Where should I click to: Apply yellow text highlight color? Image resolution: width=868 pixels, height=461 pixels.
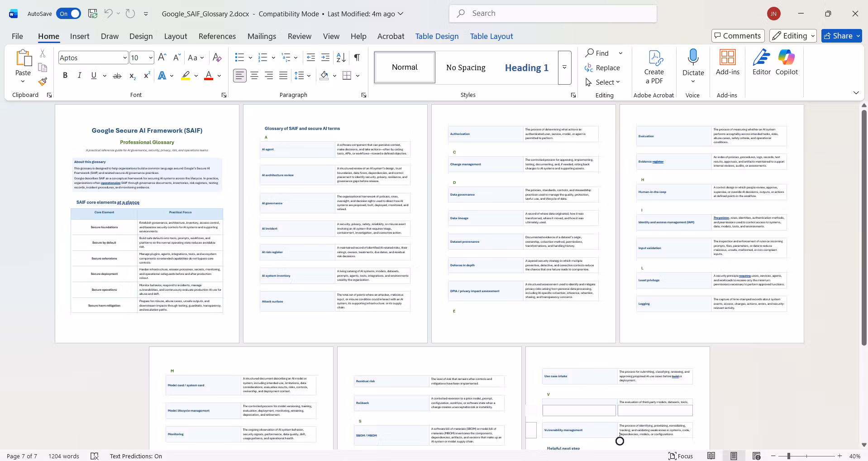[186, 76]
